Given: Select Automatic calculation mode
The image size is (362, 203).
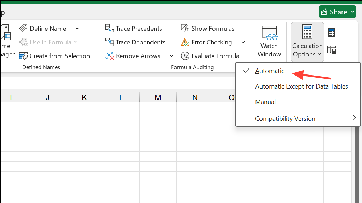Looking at the screenshot, I should 270,71.
